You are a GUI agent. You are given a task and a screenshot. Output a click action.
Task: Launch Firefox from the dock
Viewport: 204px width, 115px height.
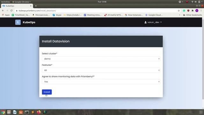(x=39, y=112)
